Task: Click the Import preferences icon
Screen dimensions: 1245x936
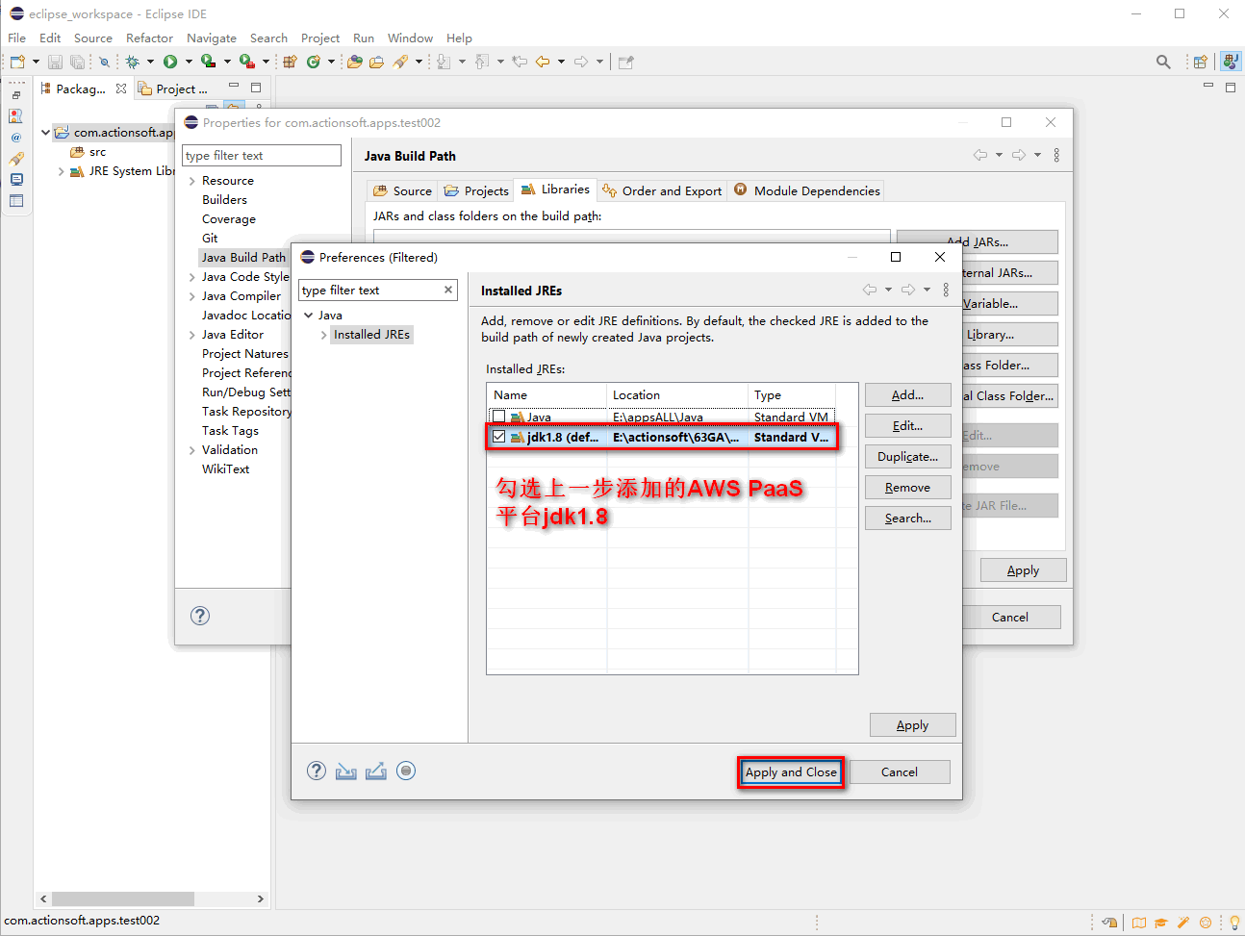Action: point(346,772)
